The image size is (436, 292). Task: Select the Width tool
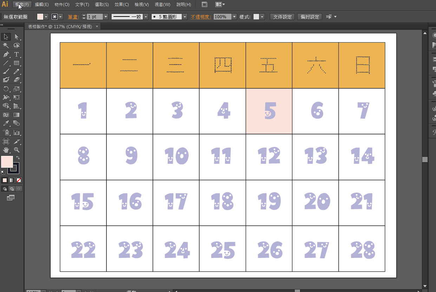pyautogui.click(x=6, y=97)
